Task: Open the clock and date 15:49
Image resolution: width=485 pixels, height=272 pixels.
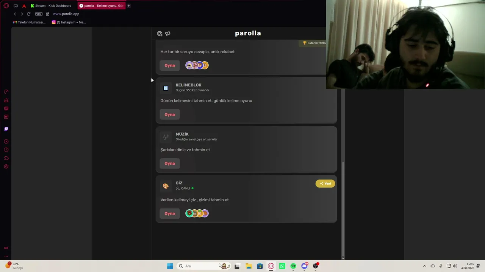Action: (x=468, y=266)
